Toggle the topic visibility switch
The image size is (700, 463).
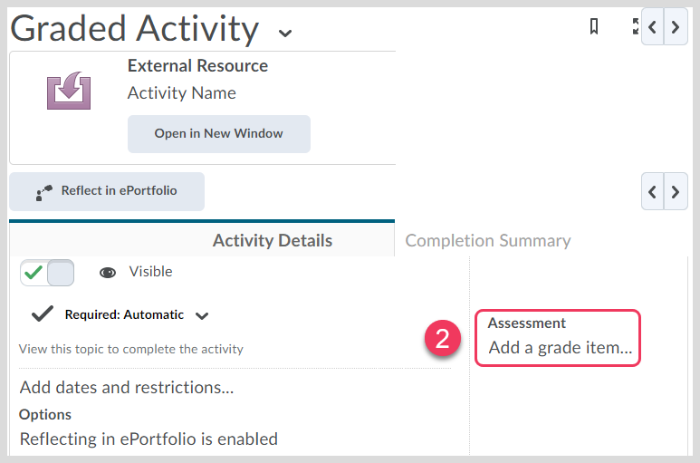click(47, 273)
